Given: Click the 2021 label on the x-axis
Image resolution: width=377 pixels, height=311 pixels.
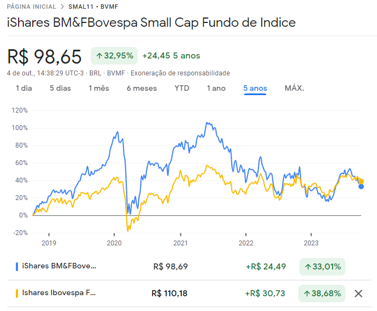Looking at the screenshot, I should 180,243.
